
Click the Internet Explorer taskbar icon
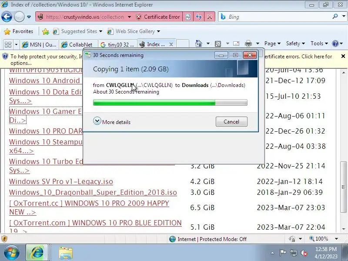click(x=37, y=253)
